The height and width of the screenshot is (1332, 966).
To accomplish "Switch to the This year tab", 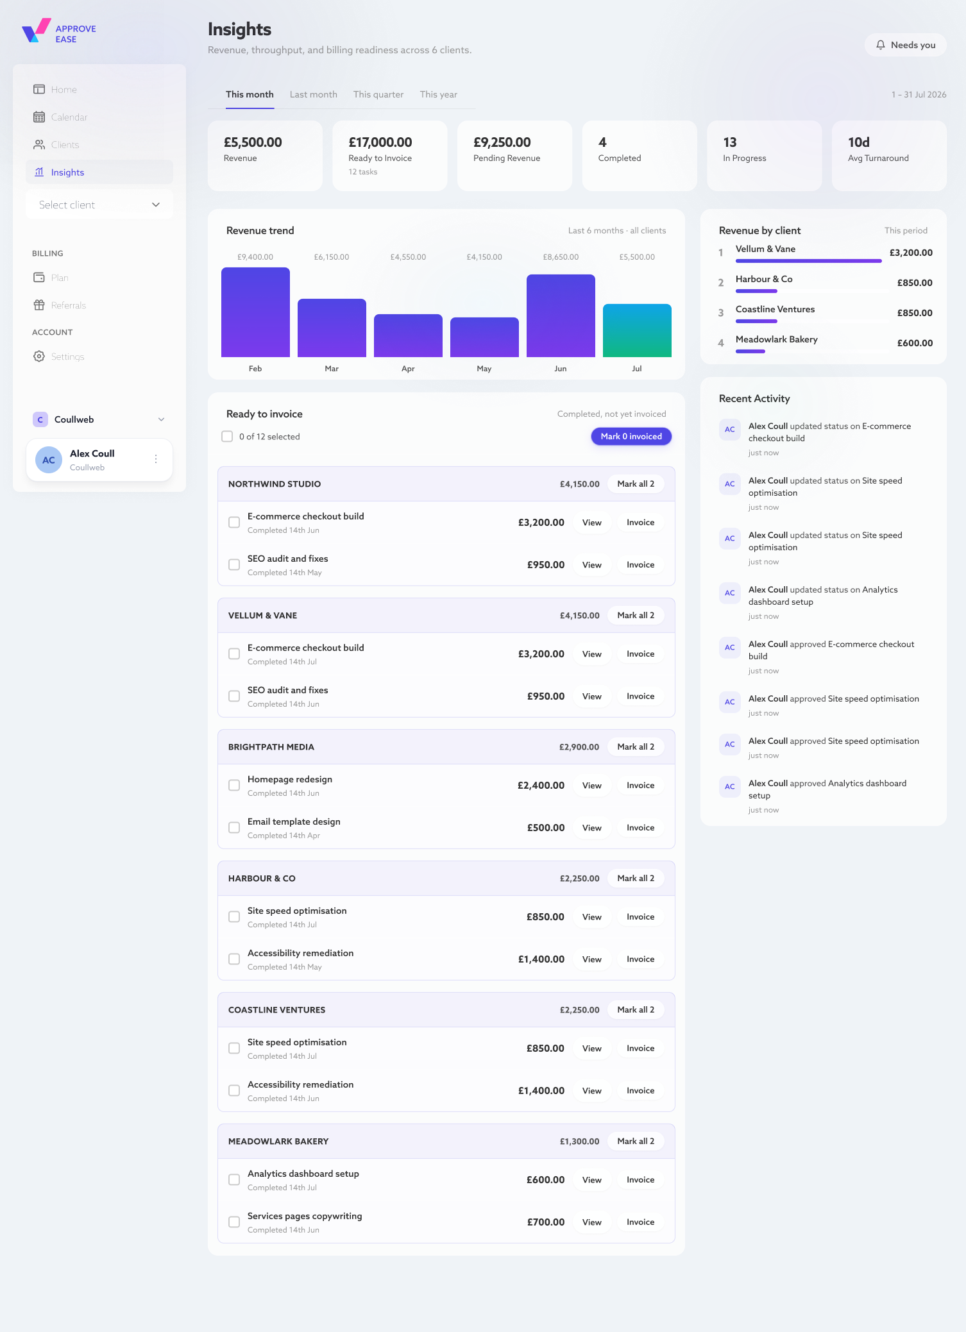I will 439,94.
